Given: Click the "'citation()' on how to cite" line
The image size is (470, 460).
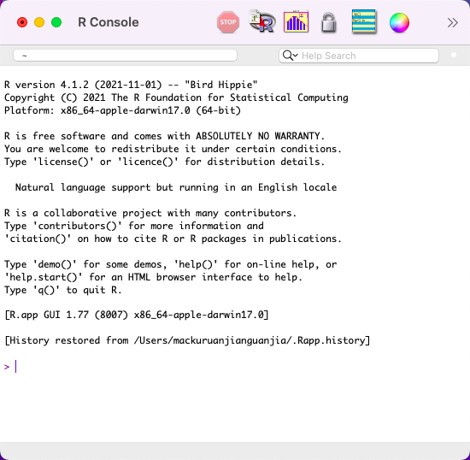Looking at the screenshot, I should pyautogui.click(x=173, y=239).
